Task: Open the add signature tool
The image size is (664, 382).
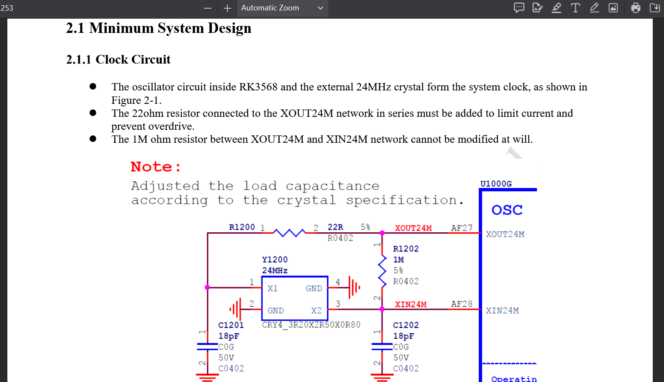Action: (537, 8)
